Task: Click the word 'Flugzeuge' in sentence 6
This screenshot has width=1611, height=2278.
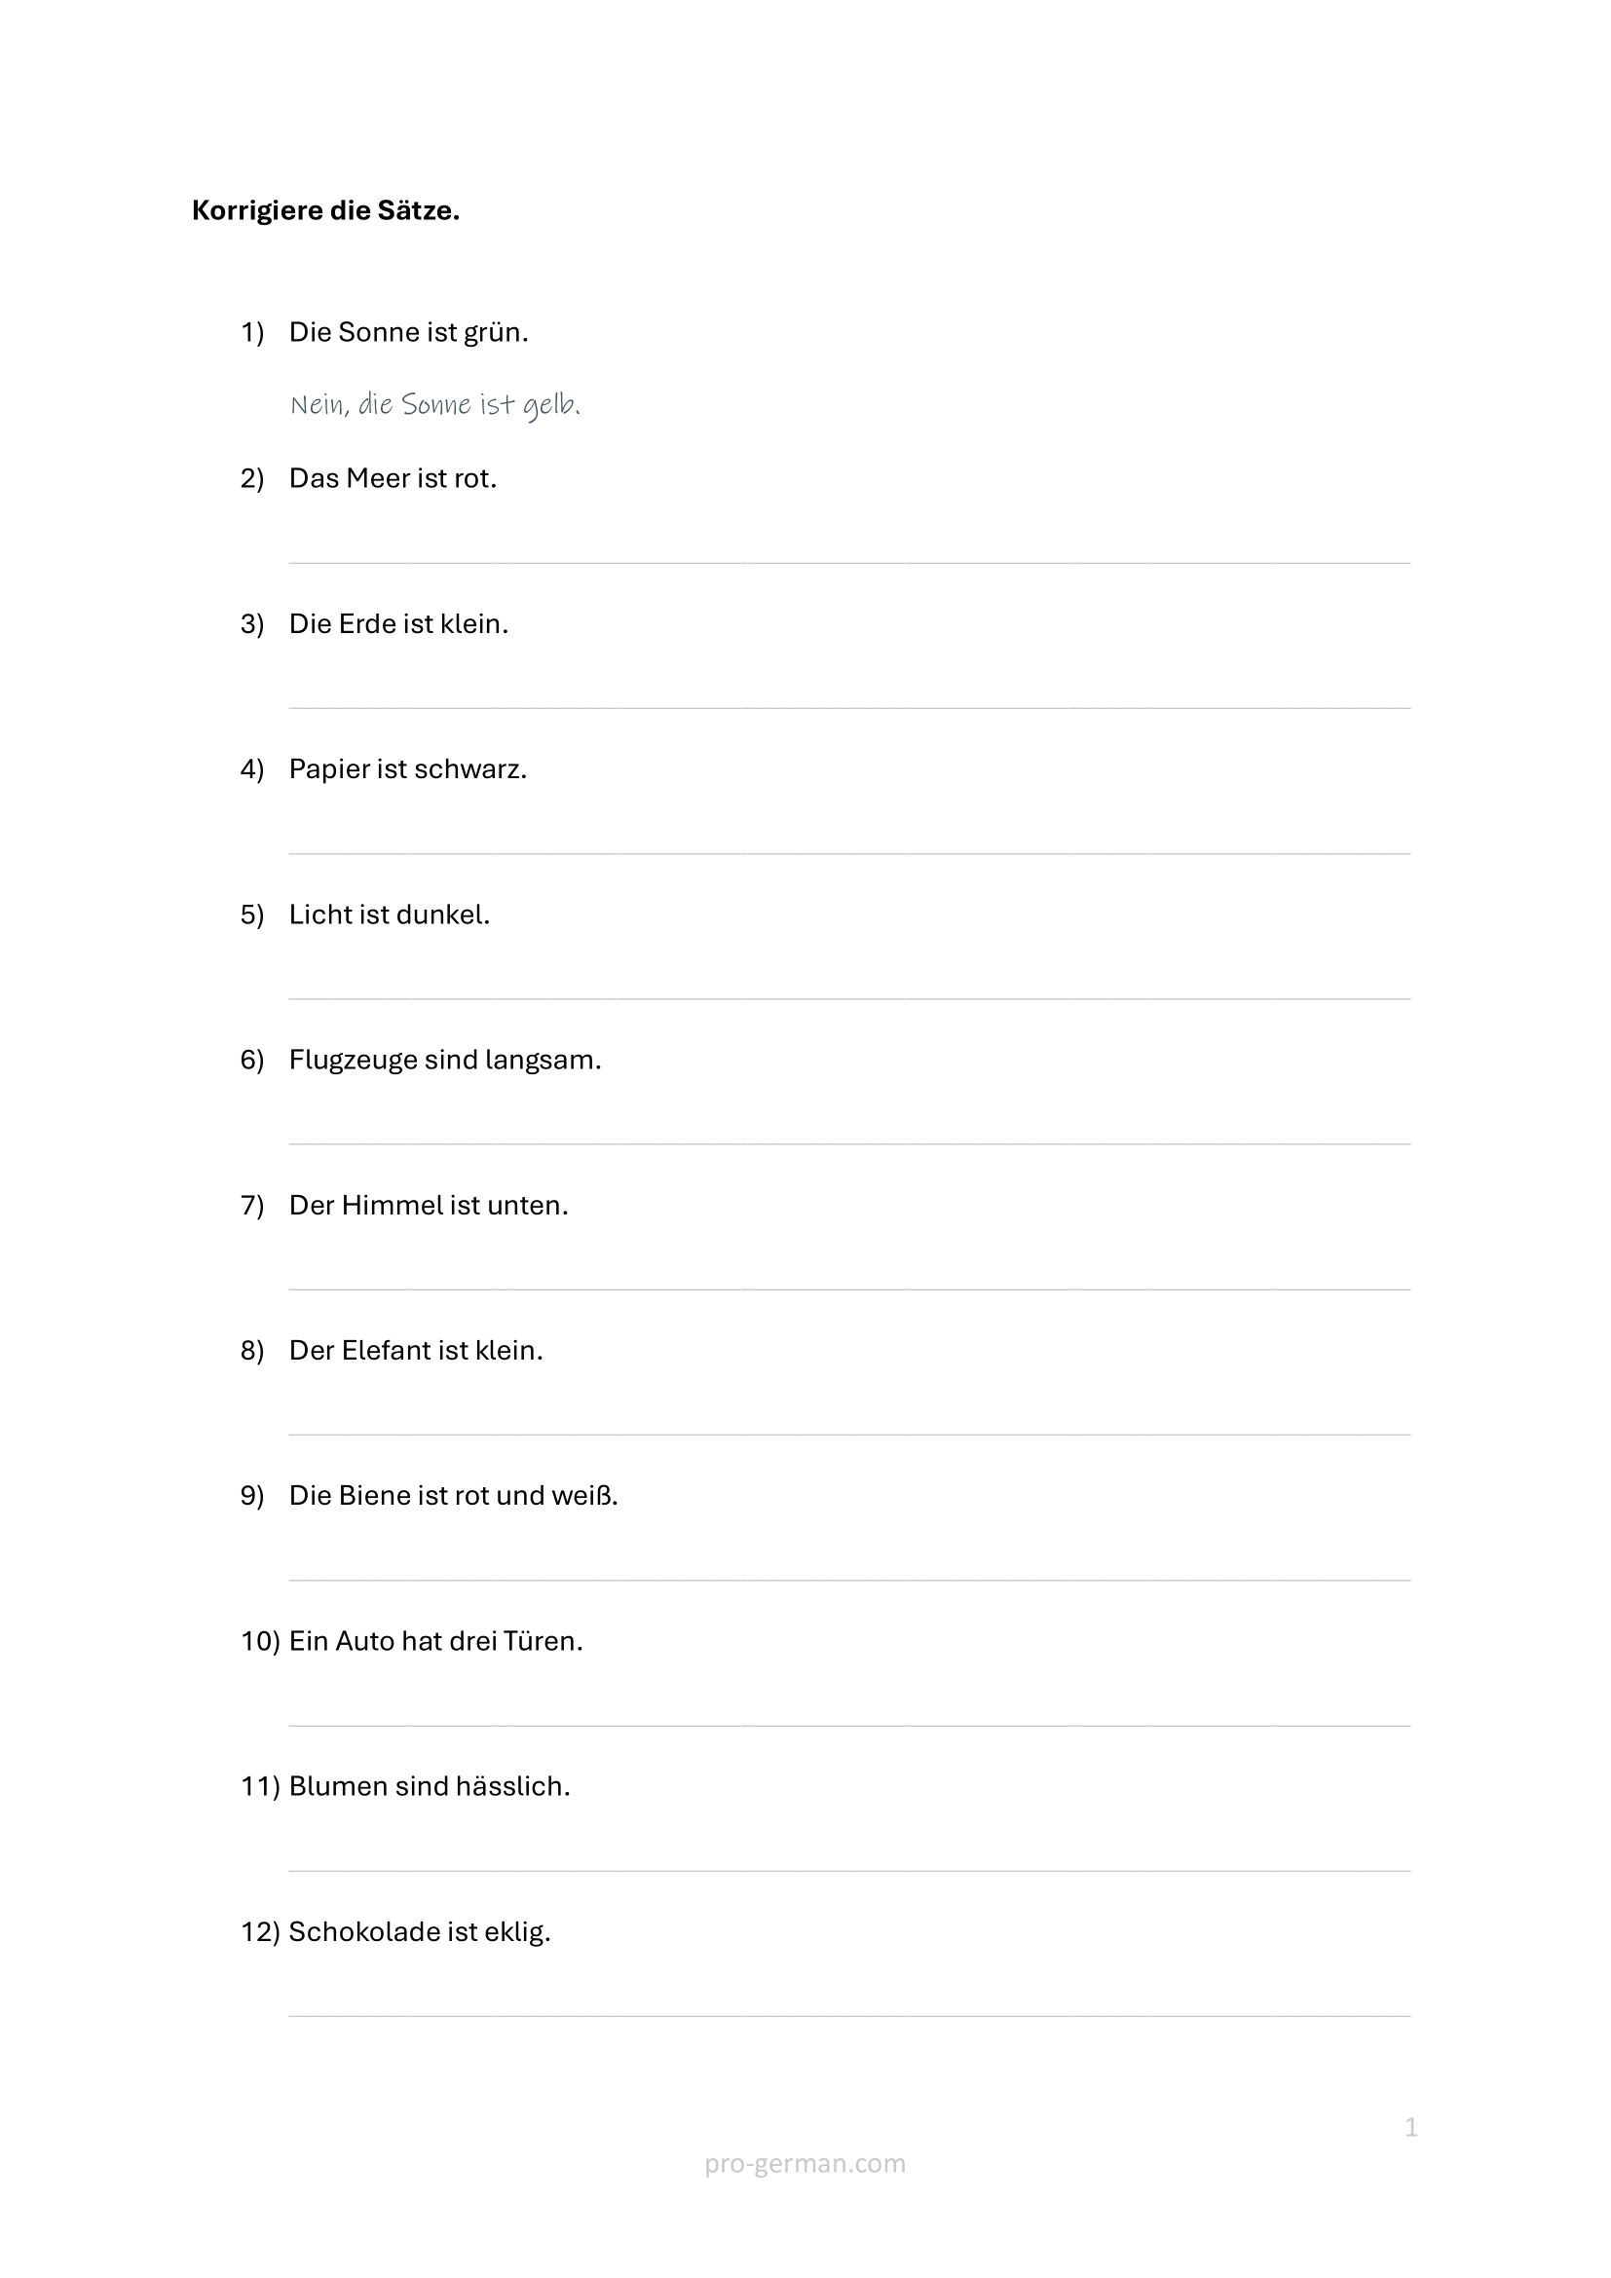Action: (x=354, y=1061)
